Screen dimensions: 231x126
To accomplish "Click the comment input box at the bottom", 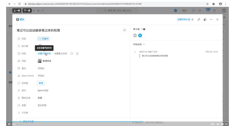I will [x=176, y=123].
